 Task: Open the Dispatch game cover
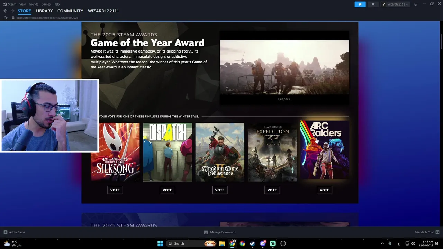pyautogui.click(x=168, y=152)
